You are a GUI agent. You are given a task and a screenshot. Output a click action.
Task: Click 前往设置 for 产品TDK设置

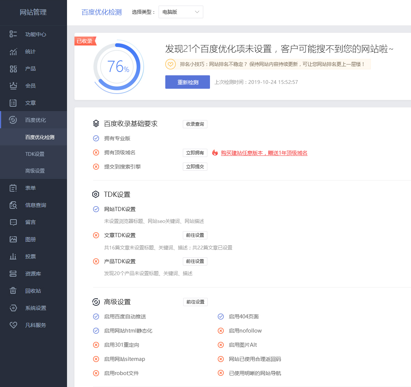tap(195, 261)
